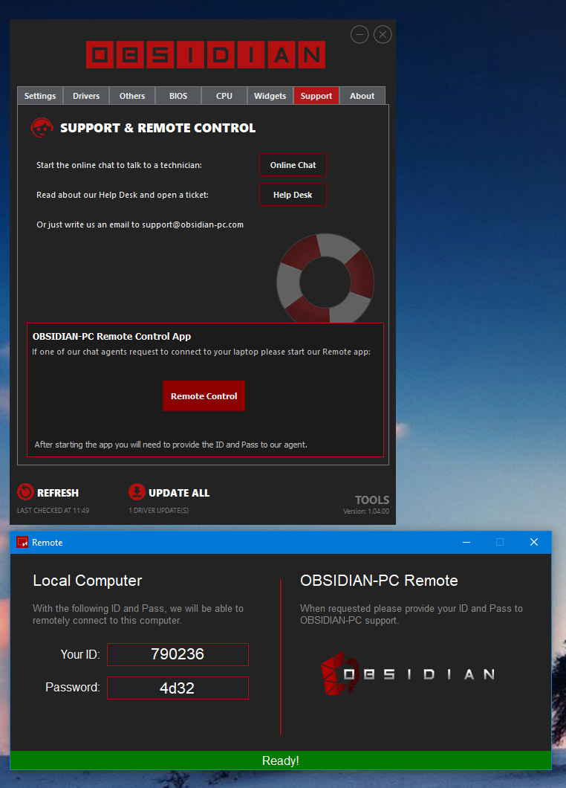Open the Settings tab
The image size is (566, 788).
click(x=40, y=95)
